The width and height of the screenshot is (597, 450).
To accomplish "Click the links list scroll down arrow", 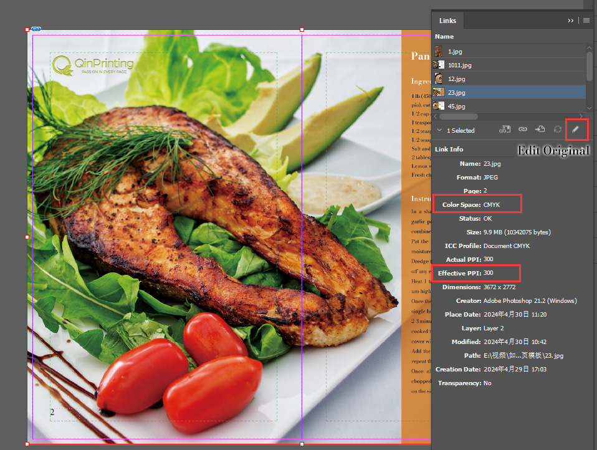I will click(x=590, y=108).
